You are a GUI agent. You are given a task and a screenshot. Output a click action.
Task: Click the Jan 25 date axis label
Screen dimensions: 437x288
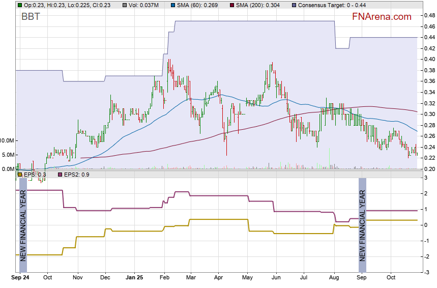click(x=134, y=278)
